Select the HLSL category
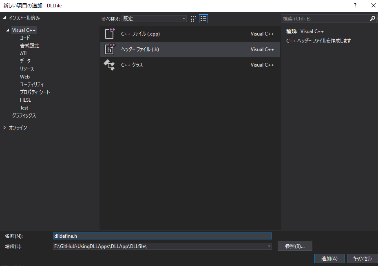The image size is (378, 266). pyautogui.click(x=25, y=100)
